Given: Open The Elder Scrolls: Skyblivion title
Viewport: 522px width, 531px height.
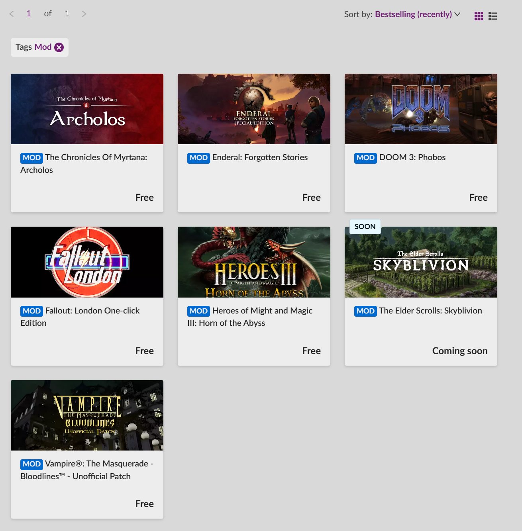Looking at the screenshot, I should [430, 311].
